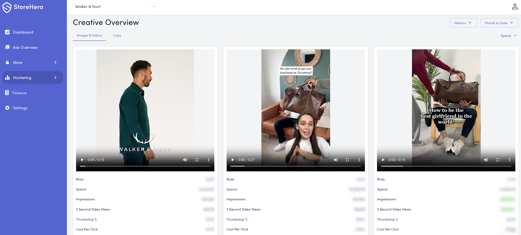
Task: Change the Month to Date range
Action: [x=499, y=23]
